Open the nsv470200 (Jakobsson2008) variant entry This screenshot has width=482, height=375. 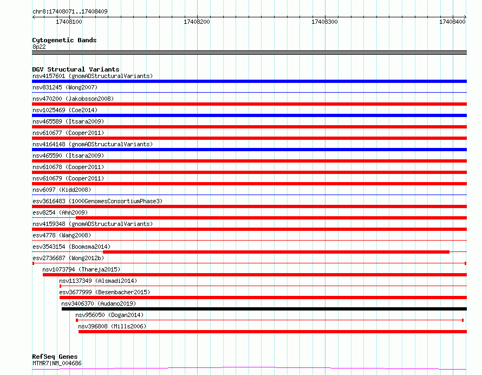[x=73, y=99]
